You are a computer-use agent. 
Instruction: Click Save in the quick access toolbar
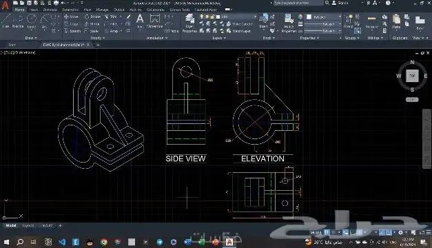point(29,3)
